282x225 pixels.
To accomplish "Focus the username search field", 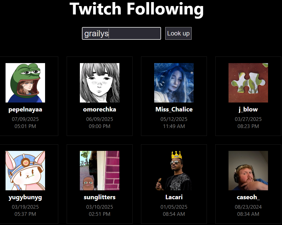I will click(x=121, y=33).
